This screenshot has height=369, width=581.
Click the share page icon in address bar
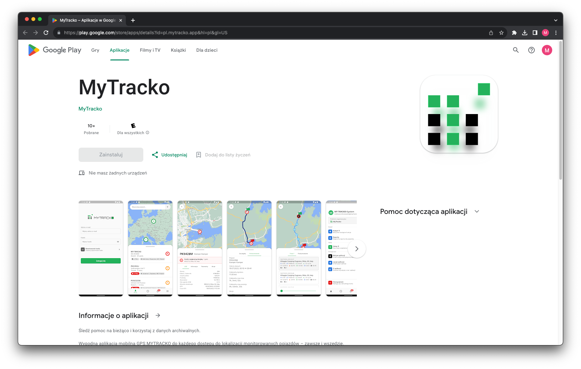[x=491, y=33]
